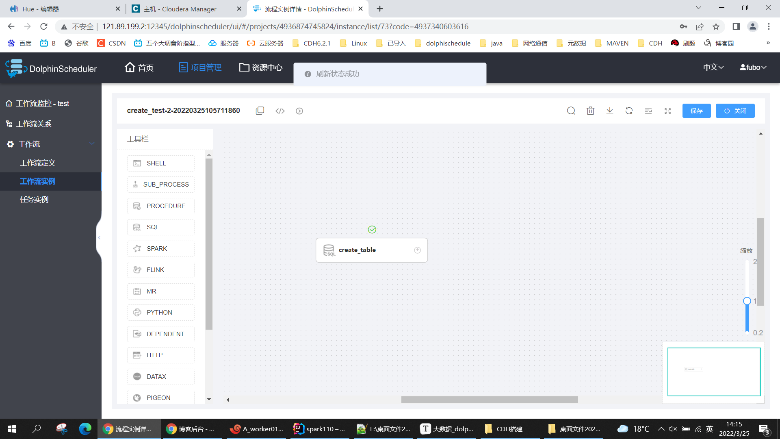Click the 关闭 button
The height and width of the screenshot is (439, 780).
click(735, 111)
